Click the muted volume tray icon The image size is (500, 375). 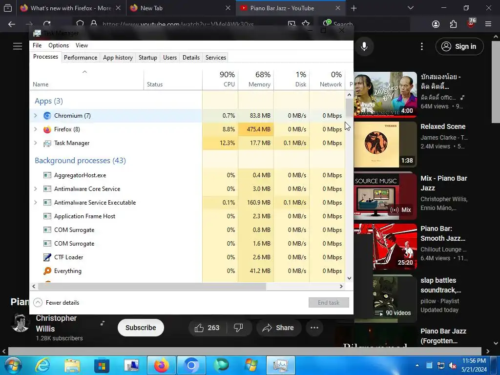452,365
